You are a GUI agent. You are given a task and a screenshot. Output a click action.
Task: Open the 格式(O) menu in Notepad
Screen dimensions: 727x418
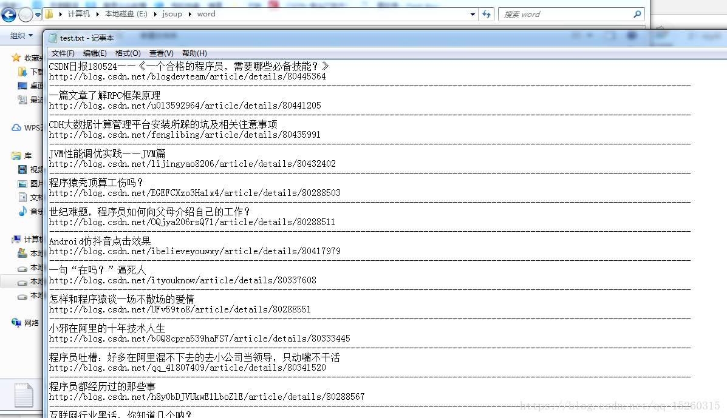128,53
